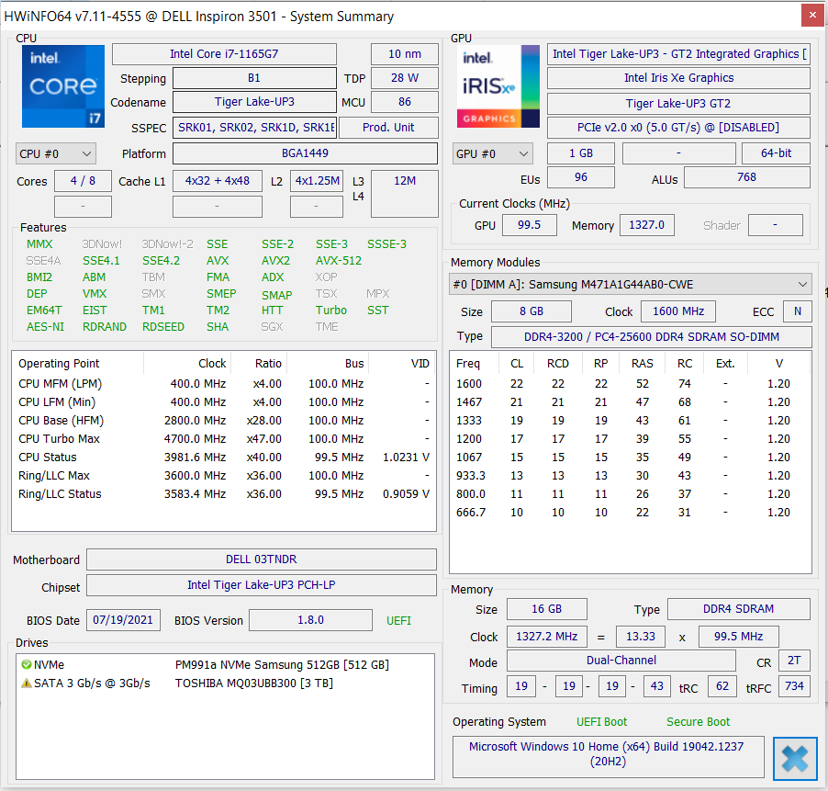The height and width of the screenshot is (791, 828).
Task: Click the VID column header
Action: click(x=403, y=364)
